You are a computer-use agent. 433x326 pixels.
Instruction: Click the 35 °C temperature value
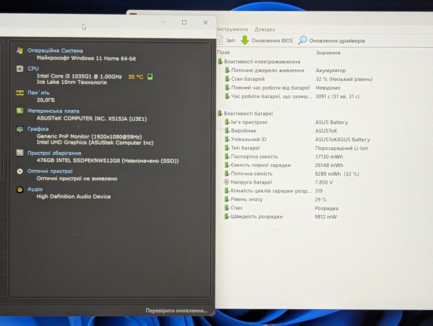(x=135, y=77)
